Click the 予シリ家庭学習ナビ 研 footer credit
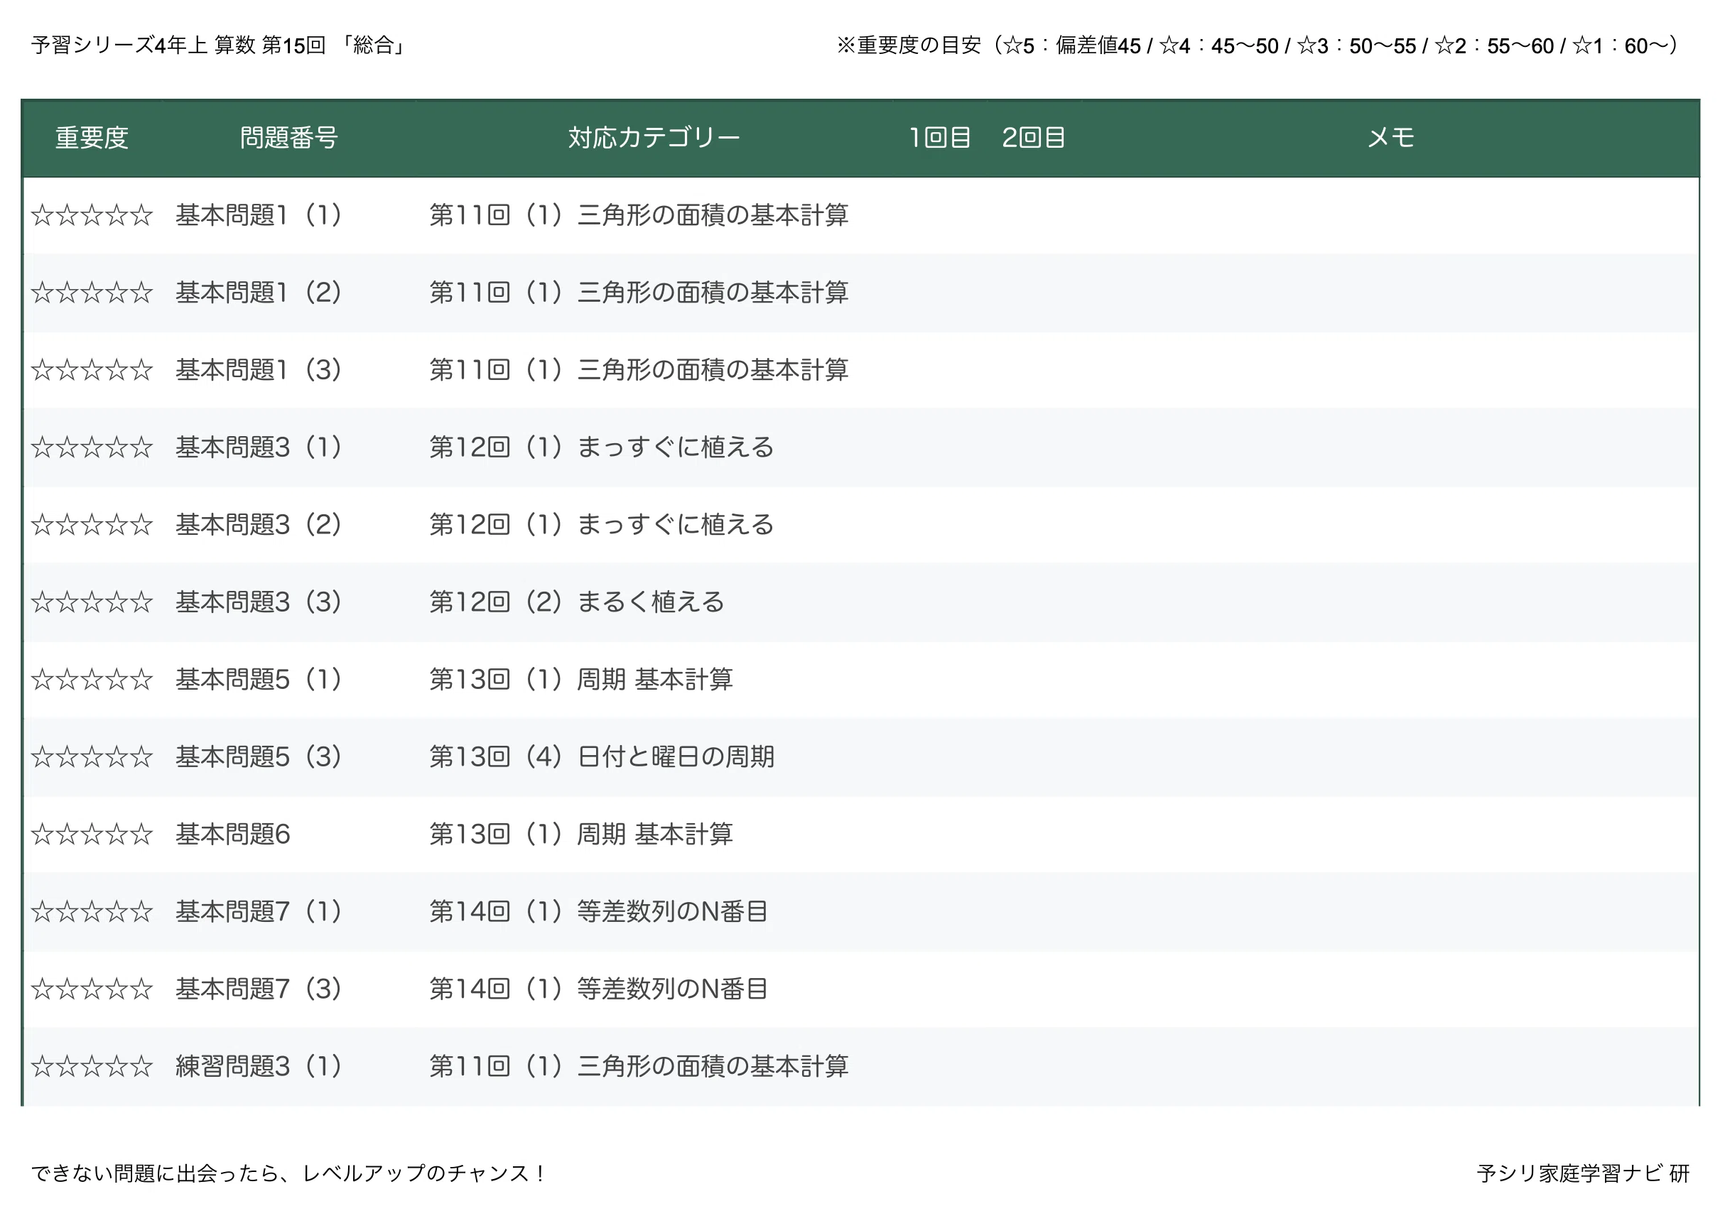1725x1216 pixels. (1583, 1174)
